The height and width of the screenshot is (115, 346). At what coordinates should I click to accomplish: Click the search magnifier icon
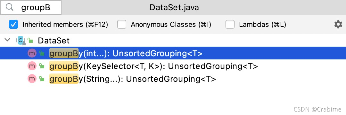pyautogui.click(x=10, y=7)
